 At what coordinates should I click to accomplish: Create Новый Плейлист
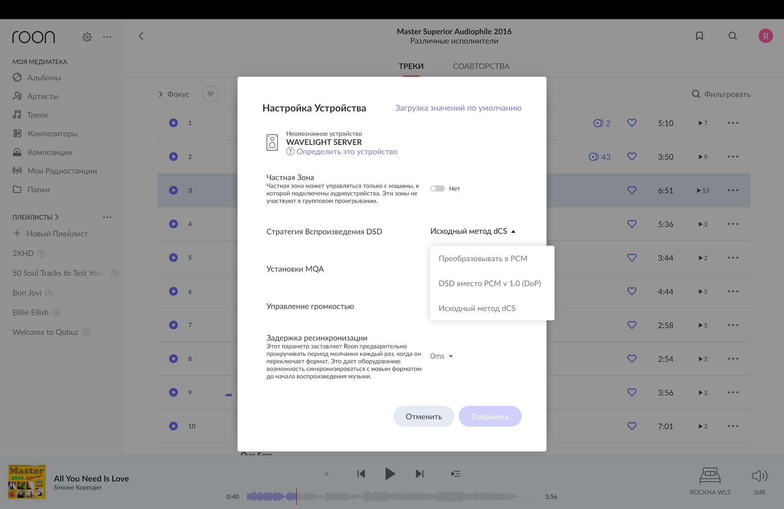[51, 233]
